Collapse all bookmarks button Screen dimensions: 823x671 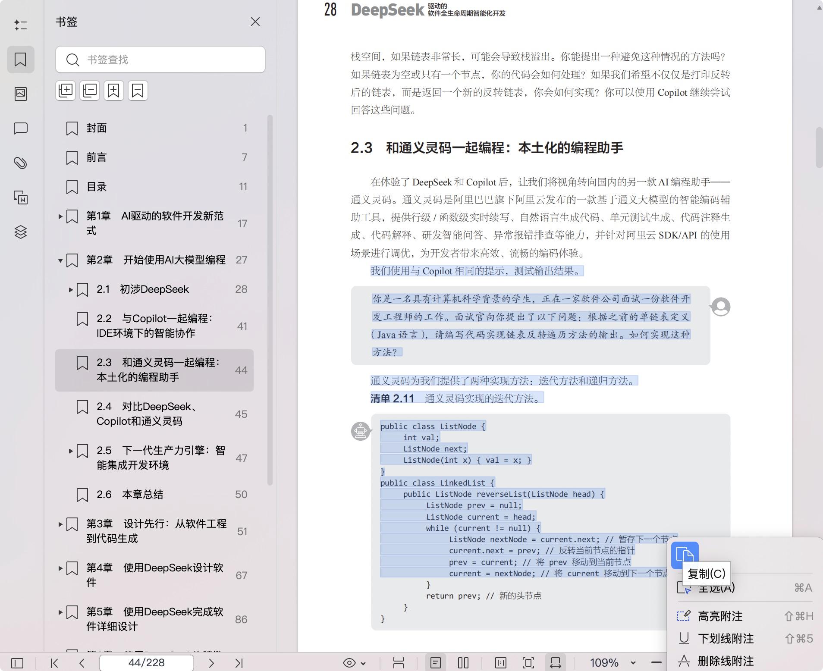pos(90,91)
